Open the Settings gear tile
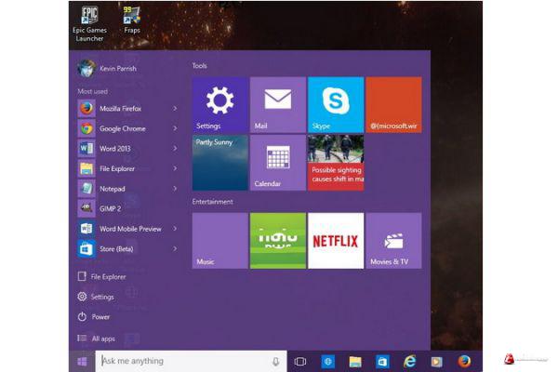 tap(219, 104)
